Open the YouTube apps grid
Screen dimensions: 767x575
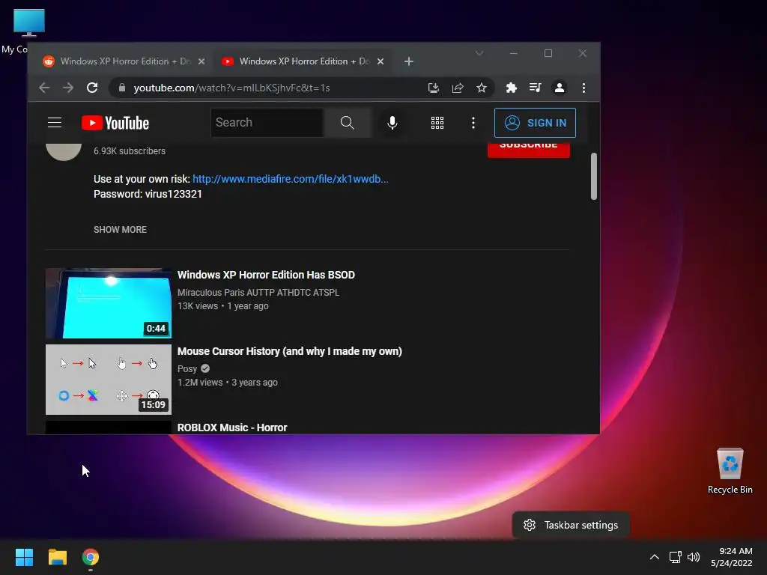tap(437, 123)
